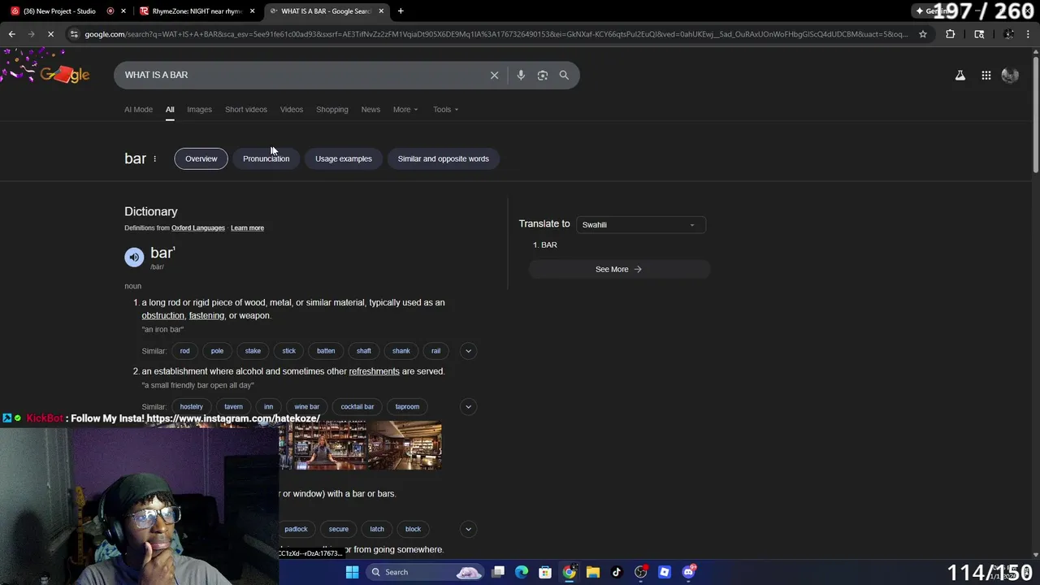Screen dimensions: 1040x585
Task: Follow the underlined obstruction link
Action: pyautogui.click(x=163, y=315)
